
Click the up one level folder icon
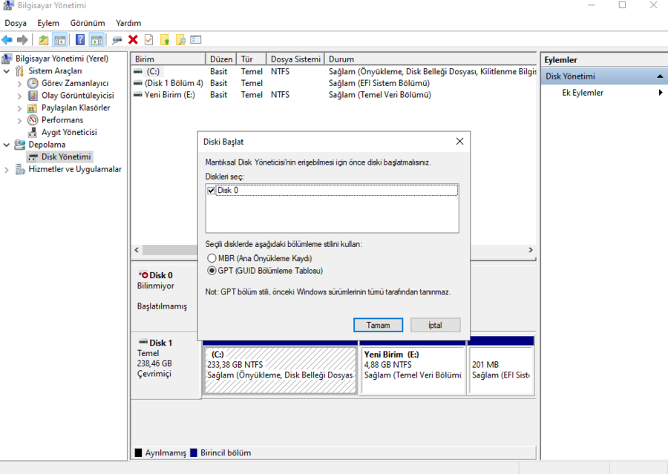pos(44,40)
